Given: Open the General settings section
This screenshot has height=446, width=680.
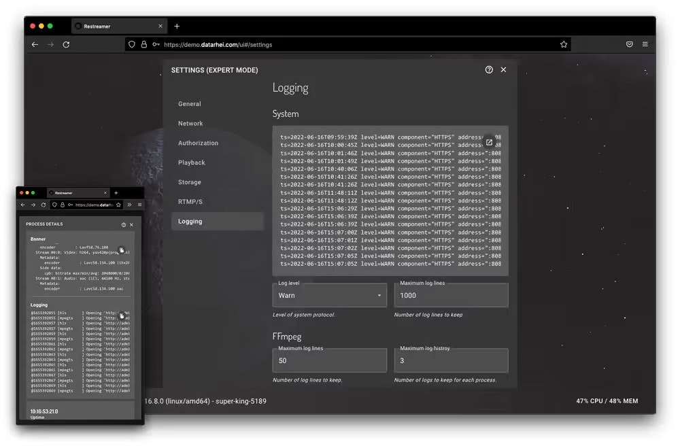Looking at the screenshot, I should tap(190, 104).
